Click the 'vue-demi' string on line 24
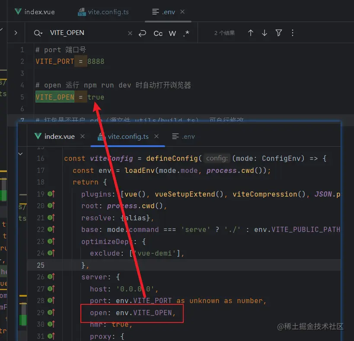This screenshot has height=341, width=354. coord(155,253)
